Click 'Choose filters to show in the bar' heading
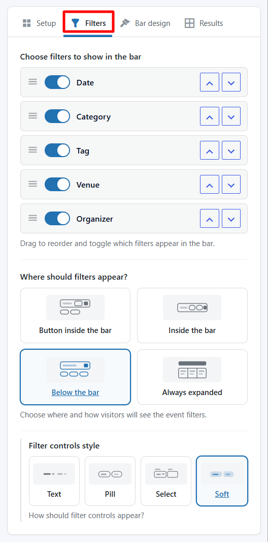268x542 pixels. 81,56
